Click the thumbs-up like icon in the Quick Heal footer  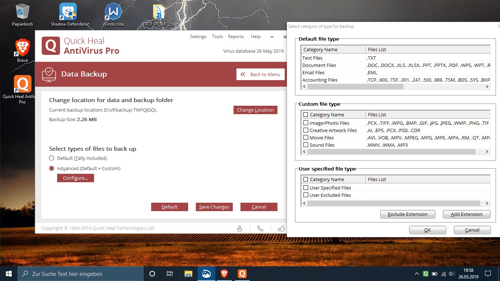281,228
